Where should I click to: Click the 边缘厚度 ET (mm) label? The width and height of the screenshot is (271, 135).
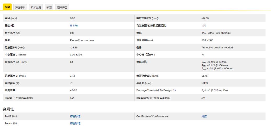click(x=15, y=76)
